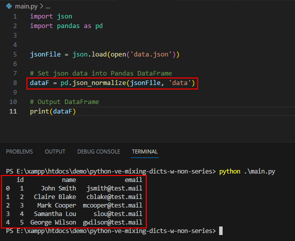This screenshot has width=295, height=241.
Task: Click 'import json' on line 1
Action: pos(51,16)
